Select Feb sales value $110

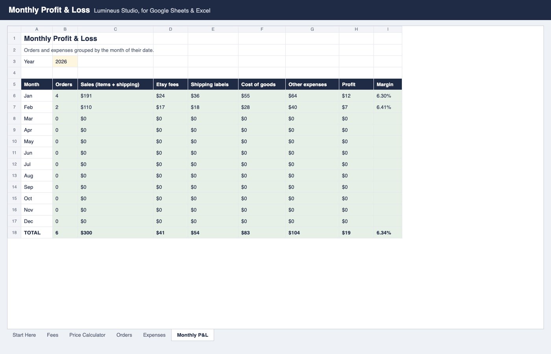click(x=115, y=107)
